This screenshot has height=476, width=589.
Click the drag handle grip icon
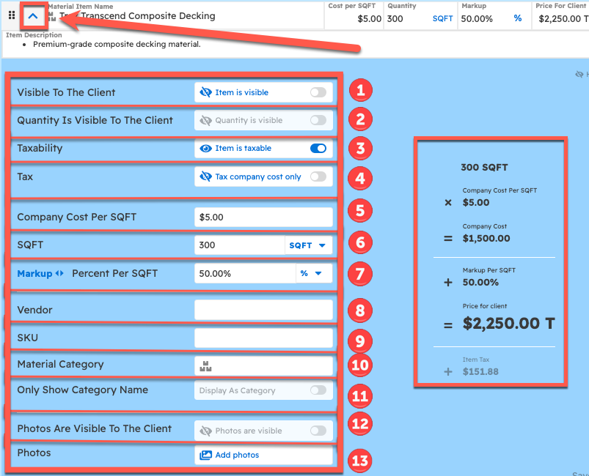(x=11, y=15)
